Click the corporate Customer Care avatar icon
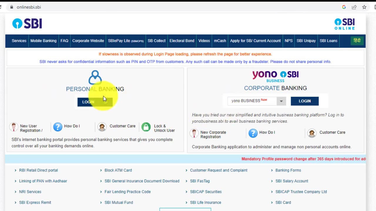Viewport: 376px width, 211px height. [x=312, y=133]
